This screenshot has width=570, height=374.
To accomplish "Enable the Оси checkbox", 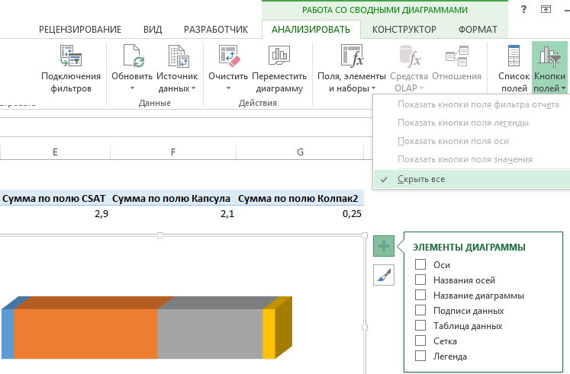I will (420, 265).
